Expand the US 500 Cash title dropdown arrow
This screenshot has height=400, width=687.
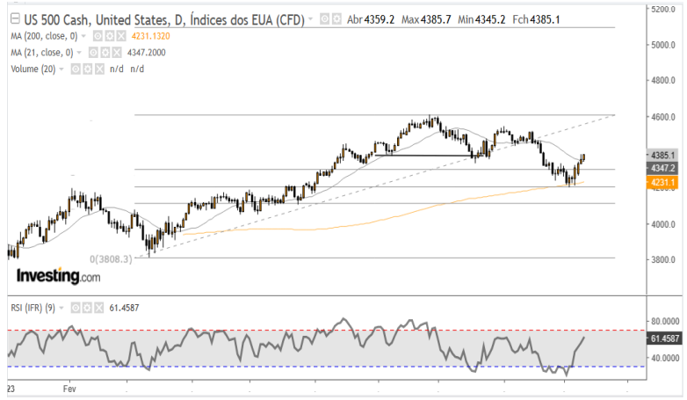click(x=311, y=19)
